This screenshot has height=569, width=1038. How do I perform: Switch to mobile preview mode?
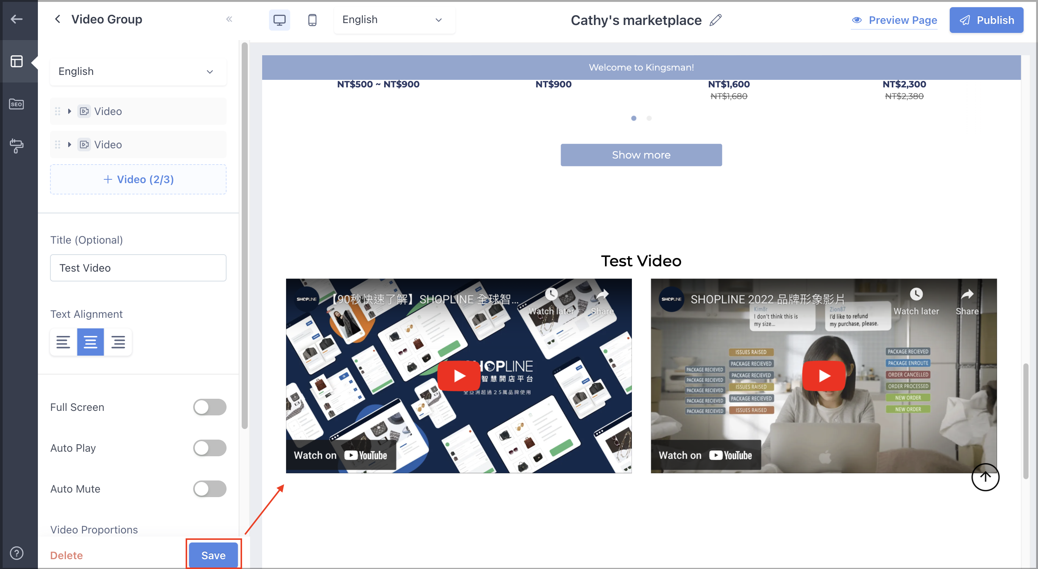point(312,20)
